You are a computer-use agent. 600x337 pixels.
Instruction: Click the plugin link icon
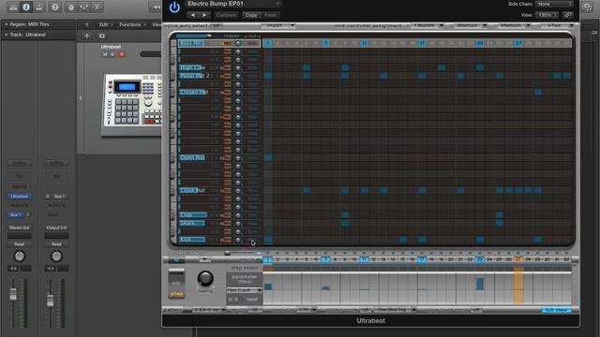pos(568,15)
